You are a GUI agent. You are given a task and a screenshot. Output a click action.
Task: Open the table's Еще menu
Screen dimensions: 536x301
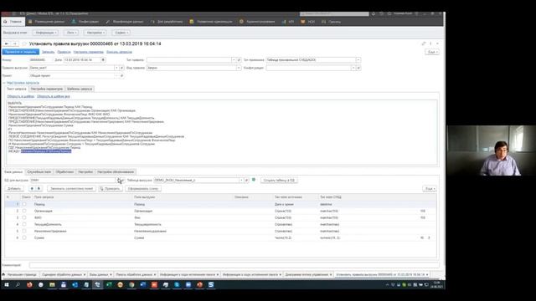(430, 189)
